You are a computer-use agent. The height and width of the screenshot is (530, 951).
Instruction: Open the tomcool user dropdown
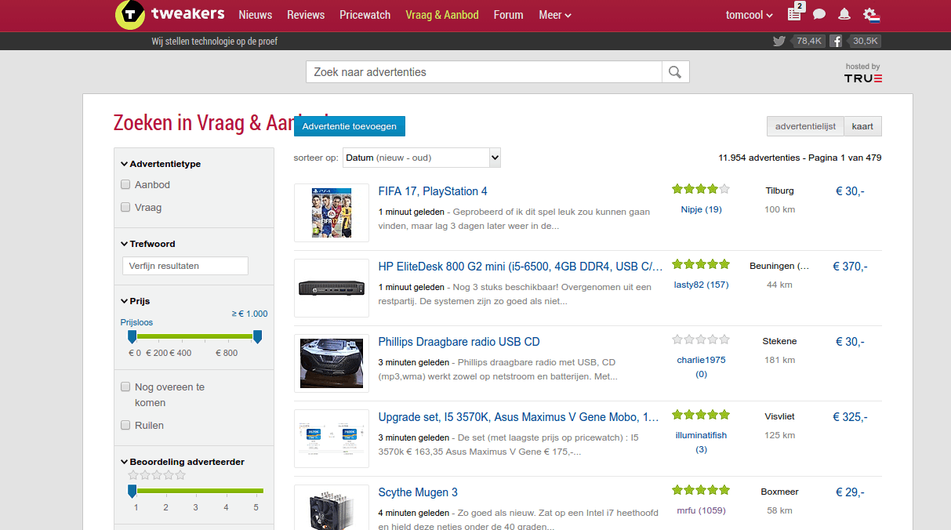click(x=750, y=15)
